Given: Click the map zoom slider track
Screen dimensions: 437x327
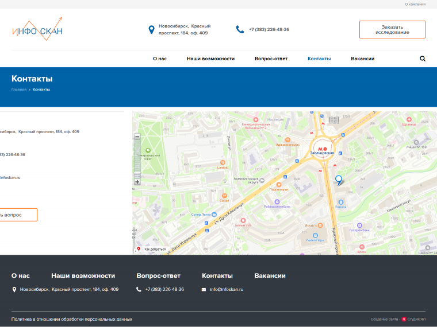Looking at the screenshot, I should (137, 159).
